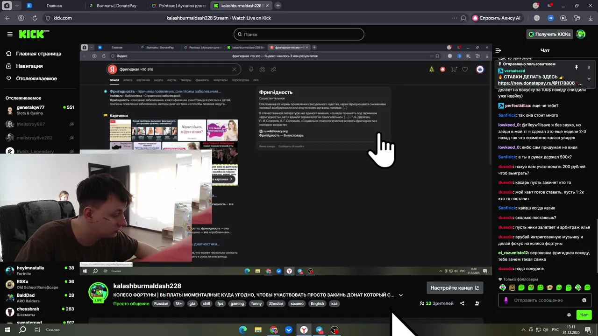Screen dimensions: 598x336
Task: Open the Windows Start menu
Action: 8,329
